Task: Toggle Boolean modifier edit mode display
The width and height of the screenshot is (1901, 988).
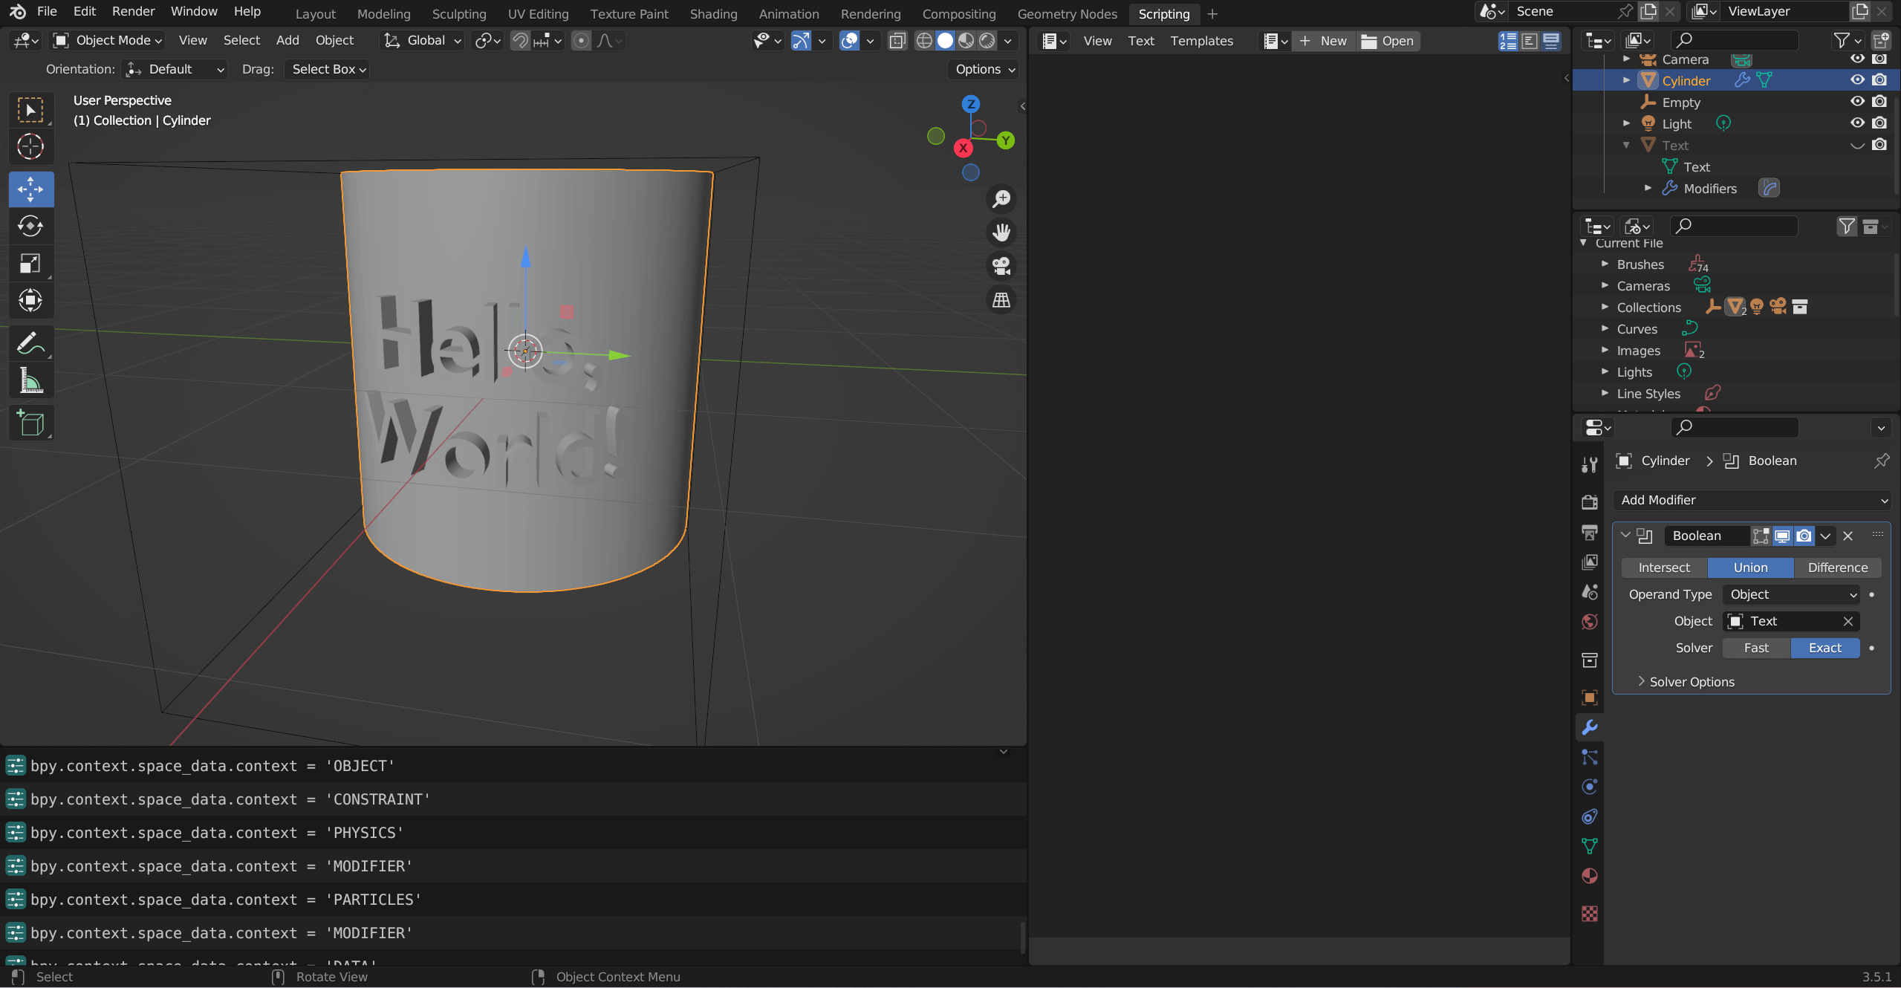Action: 1761,536
